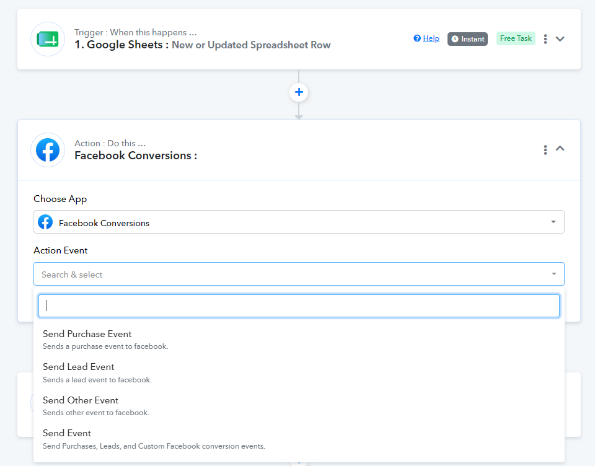Click 'Sends other event to facebook.' description
The width and height of the screenshot is (595, 466).
tap(96, 413)
